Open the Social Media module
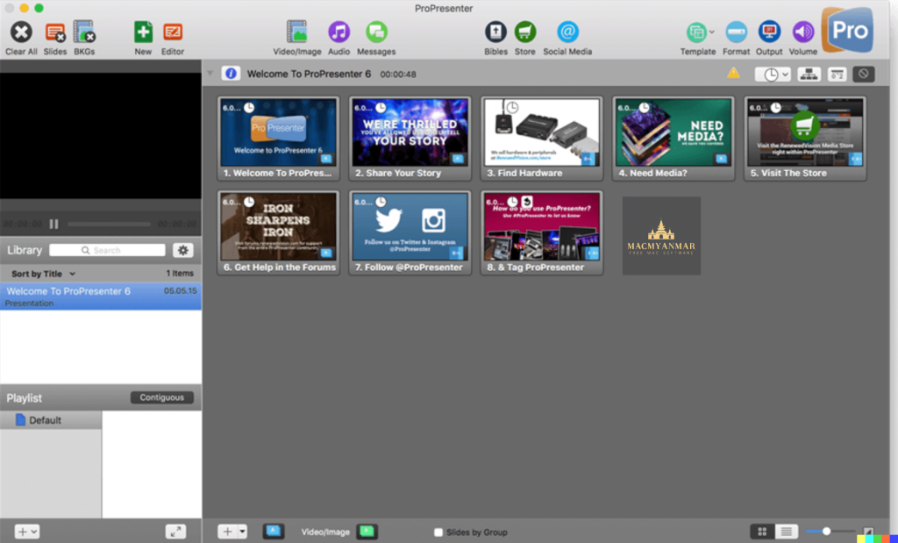The height and width of the screenshot is (543, 898). (x=567, y=32)
